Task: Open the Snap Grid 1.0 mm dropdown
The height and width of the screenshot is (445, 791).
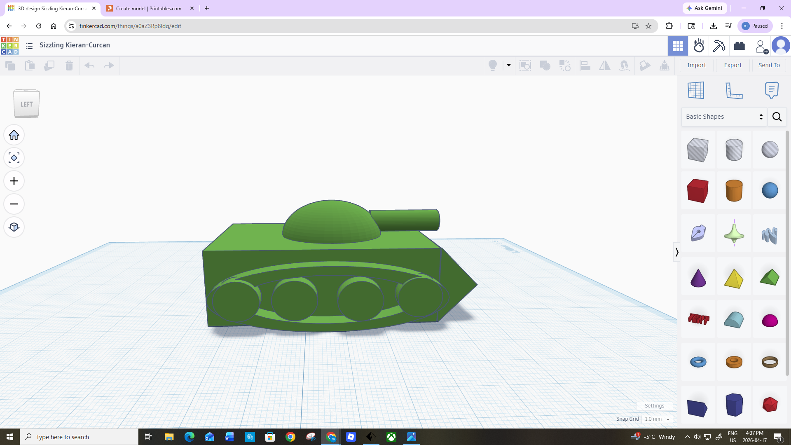Action: pyautogui.click(x=657, y=419)
